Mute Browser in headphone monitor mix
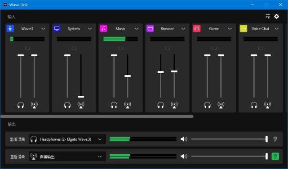This screenshot has width=288, height=169. (x=160, y=105)
